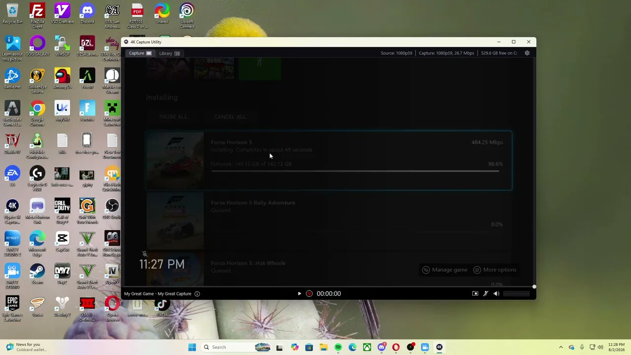
Task: Select the Battle.net desktop icon
Action: click(x=12, y=79)
